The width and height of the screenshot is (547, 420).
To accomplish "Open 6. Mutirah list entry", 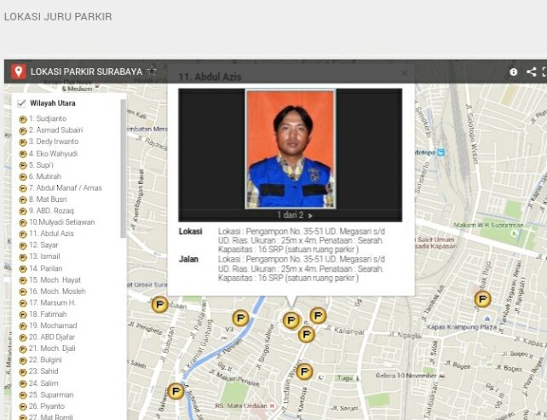I will click(45, 176).
